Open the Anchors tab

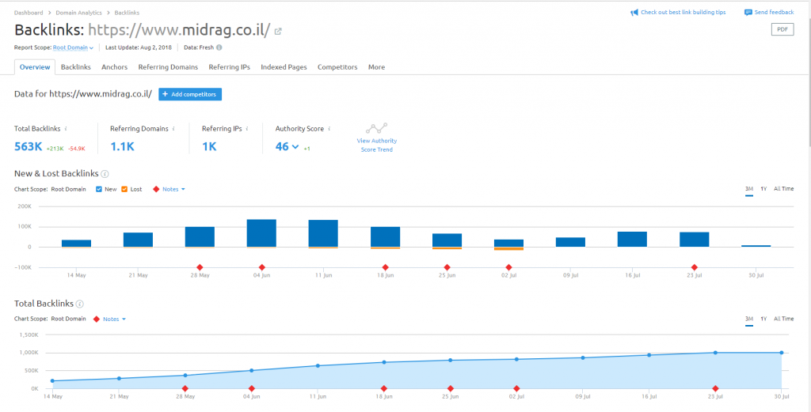tap(114, 67)
